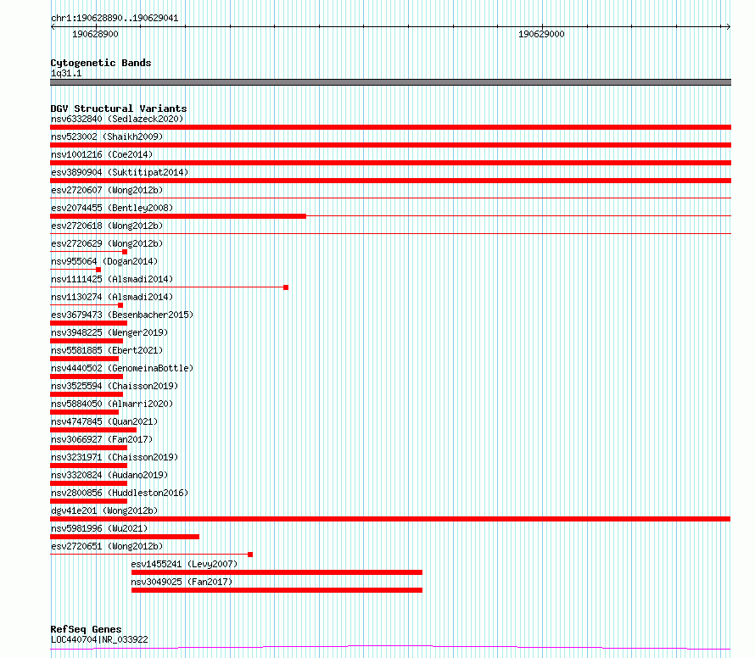Click esv2074455 (Bentley2008) label
Screen dimensions: 755x658
(112, 208)
